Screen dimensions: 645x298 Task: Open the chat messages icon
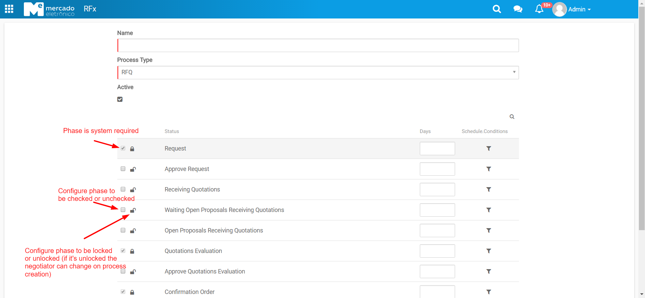(x=518, y=9)
